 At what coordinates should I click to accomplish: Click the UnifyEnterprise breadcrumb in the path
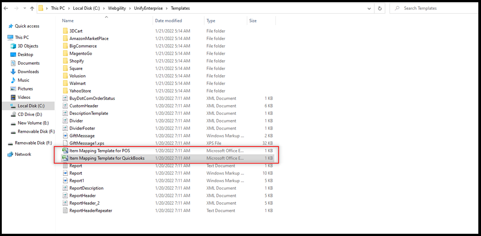149,8
